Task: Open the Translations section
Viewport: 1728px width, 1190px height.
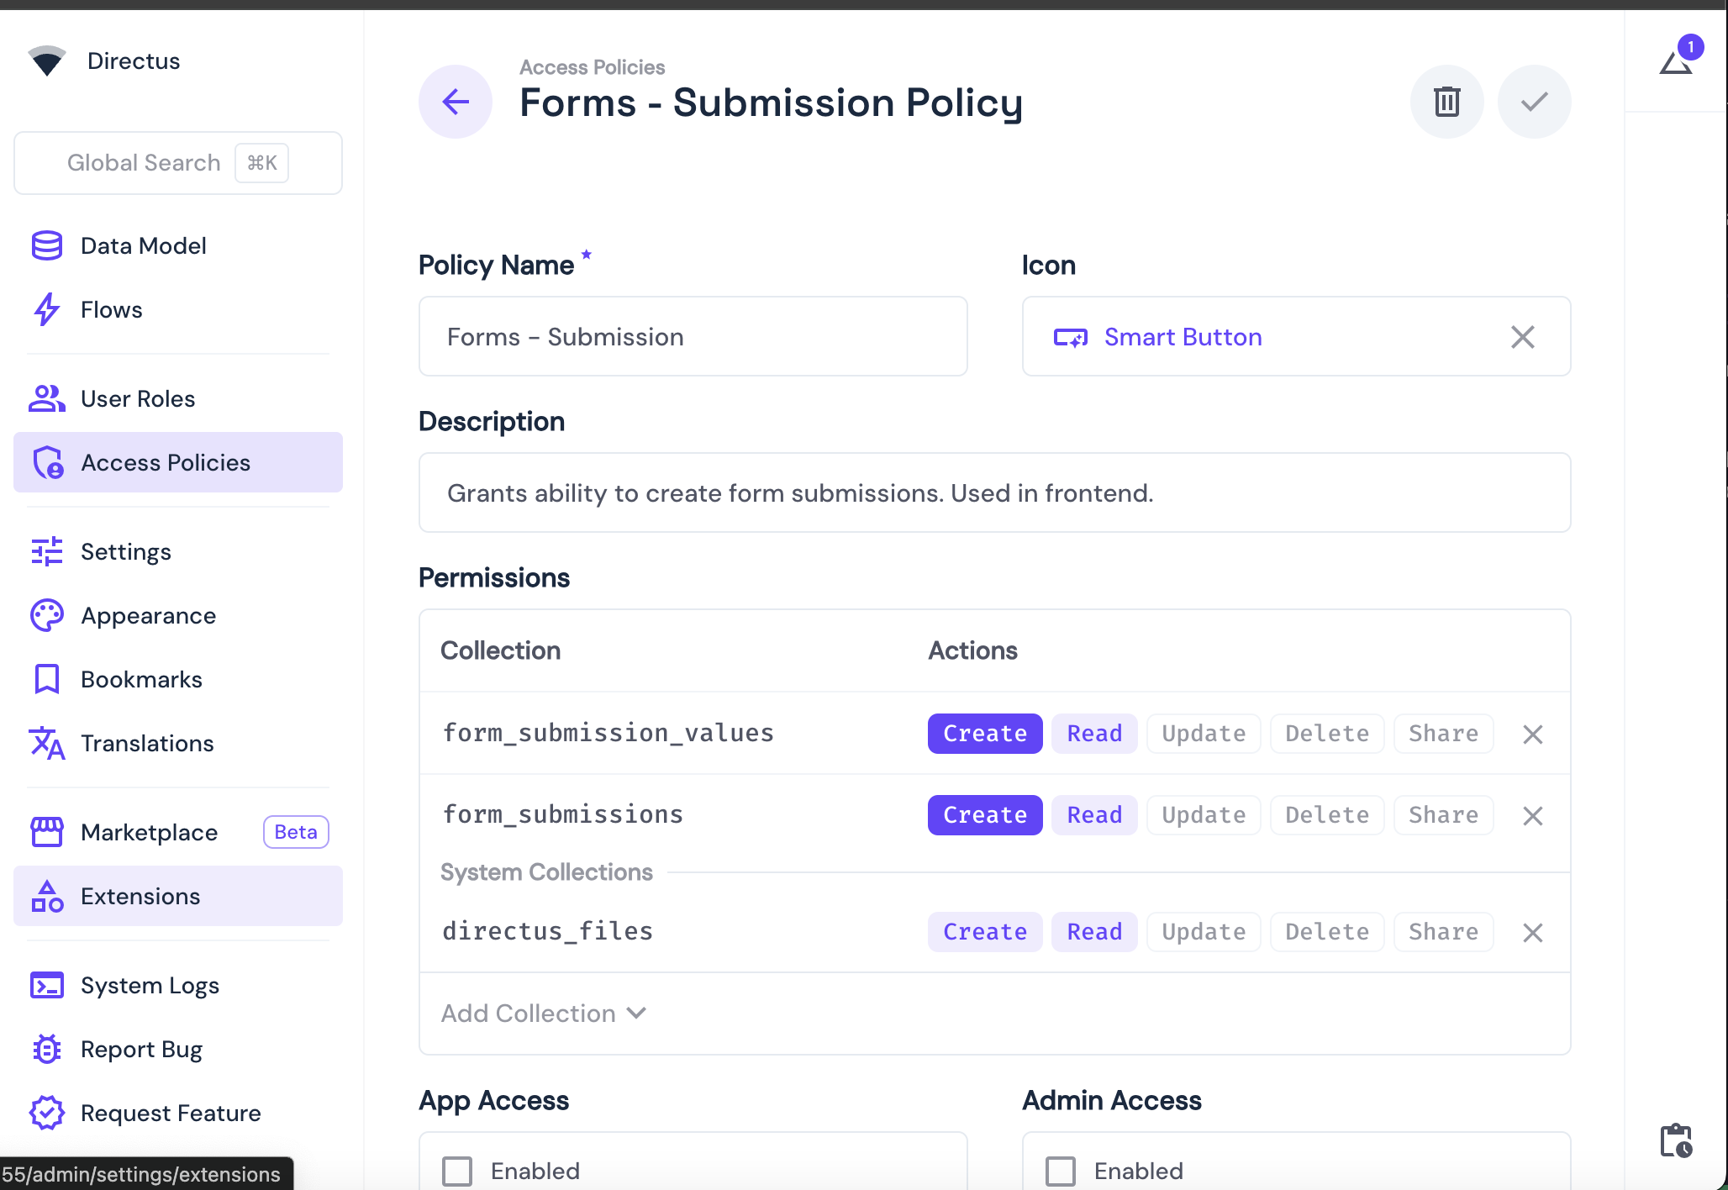Action: coord(147,743)
